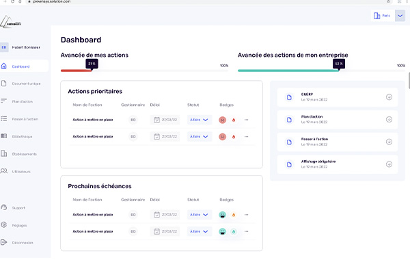
Task: Download the DUERP document
Action: pyautogui.click(x=389, y=97)
